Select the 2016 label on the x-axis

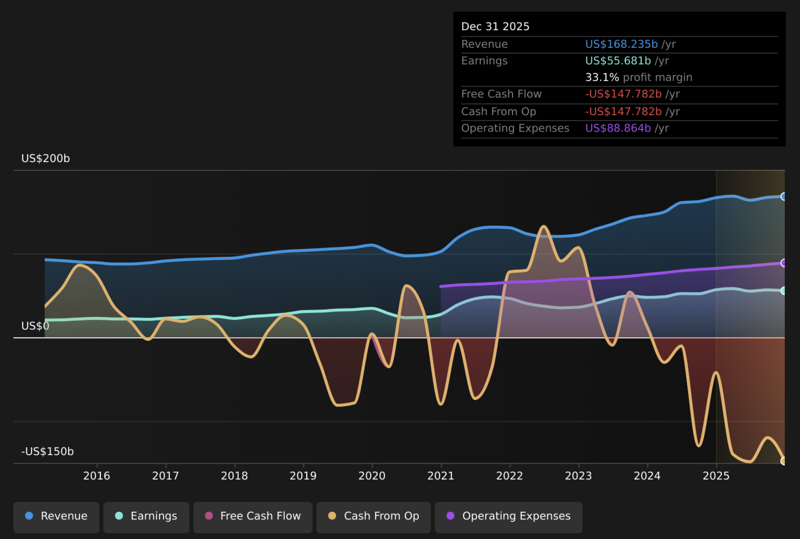[x=96, y=476]
